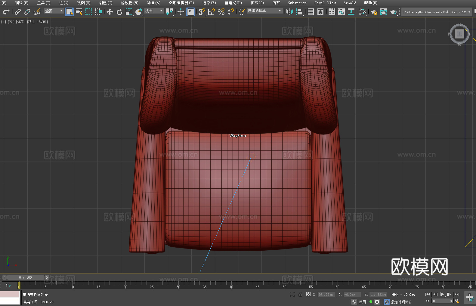Click the Go to End playback button
The width and height of the screenshot is (476, 306).
(457, 294)
